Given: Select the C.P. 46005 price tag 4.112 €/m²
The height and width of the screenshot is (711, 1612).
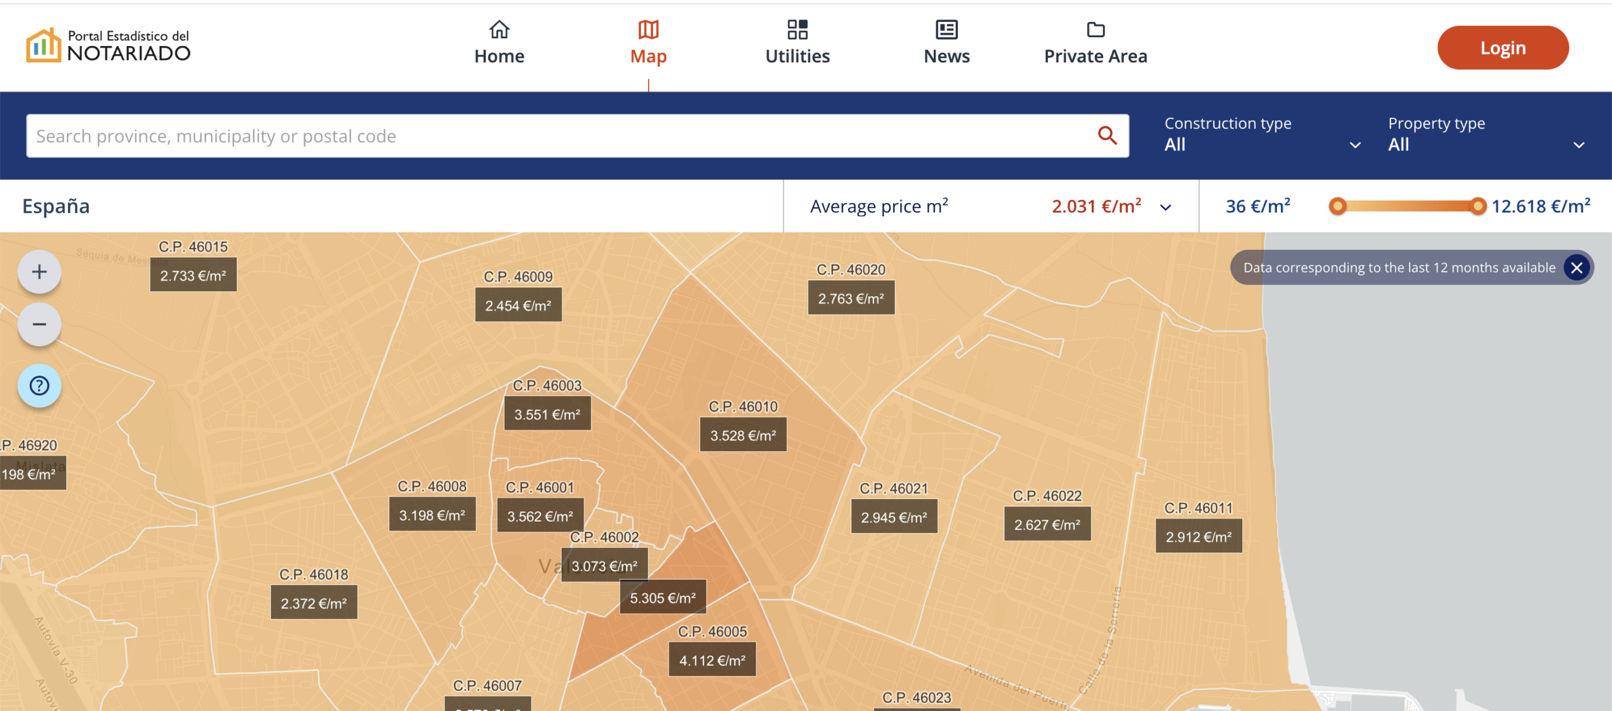Looking at the screenshot, I should coord(712,659).
